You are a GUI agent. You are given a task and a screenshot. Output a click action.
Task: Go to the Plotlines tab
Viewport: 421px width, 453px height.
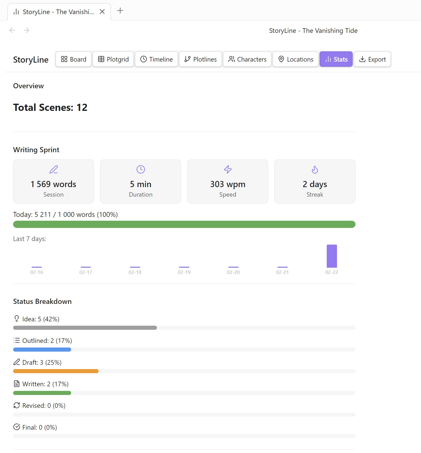coord(200,59)
